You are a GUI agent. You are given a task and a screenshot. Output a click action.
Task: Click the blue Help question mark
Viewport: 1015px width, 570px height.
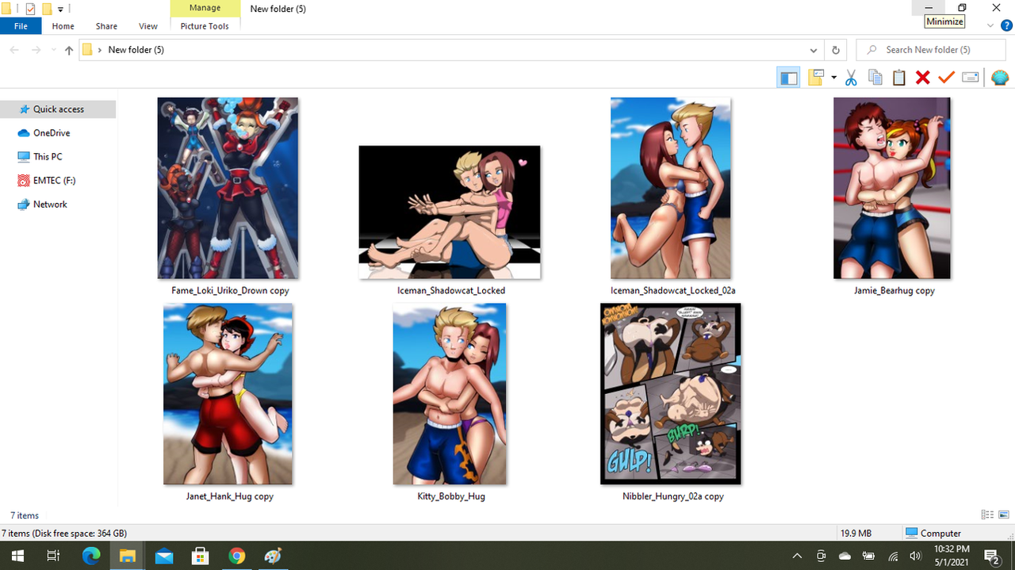tap(1006, 26)
